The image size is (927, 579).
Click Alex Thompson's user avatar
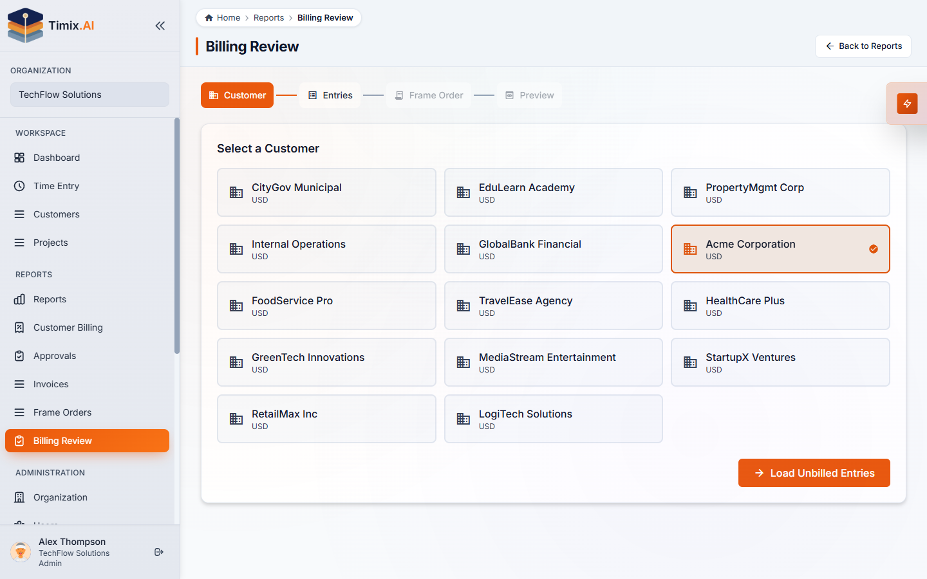(21, 552)
